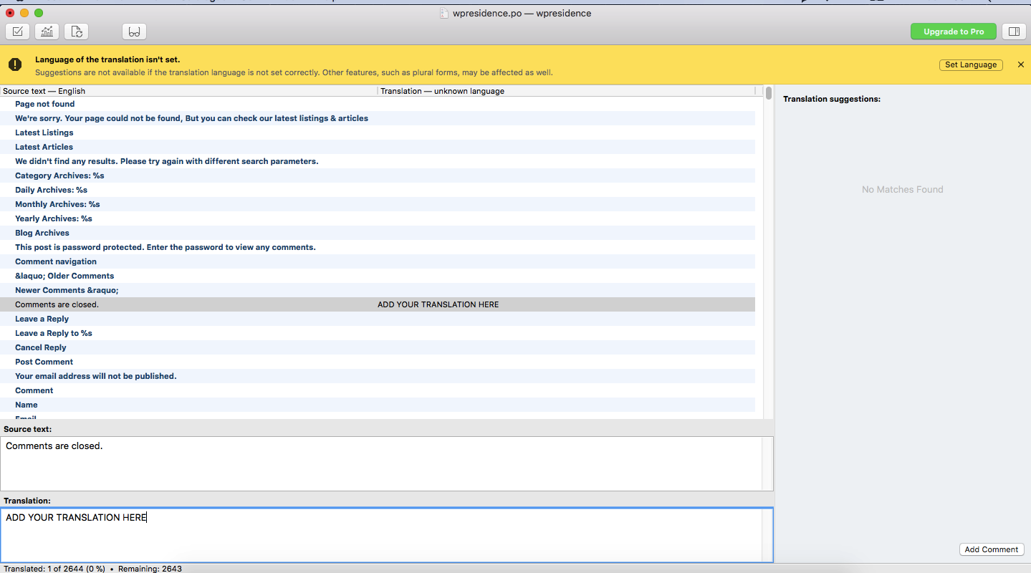Screen dimensions: 1031x573
Task: Select the 'Comment' row
Action: point(378,390)
